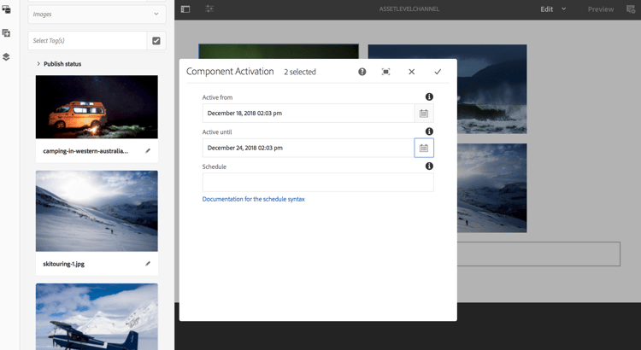Open calendar picker for Active from

(x=424, y=114)
